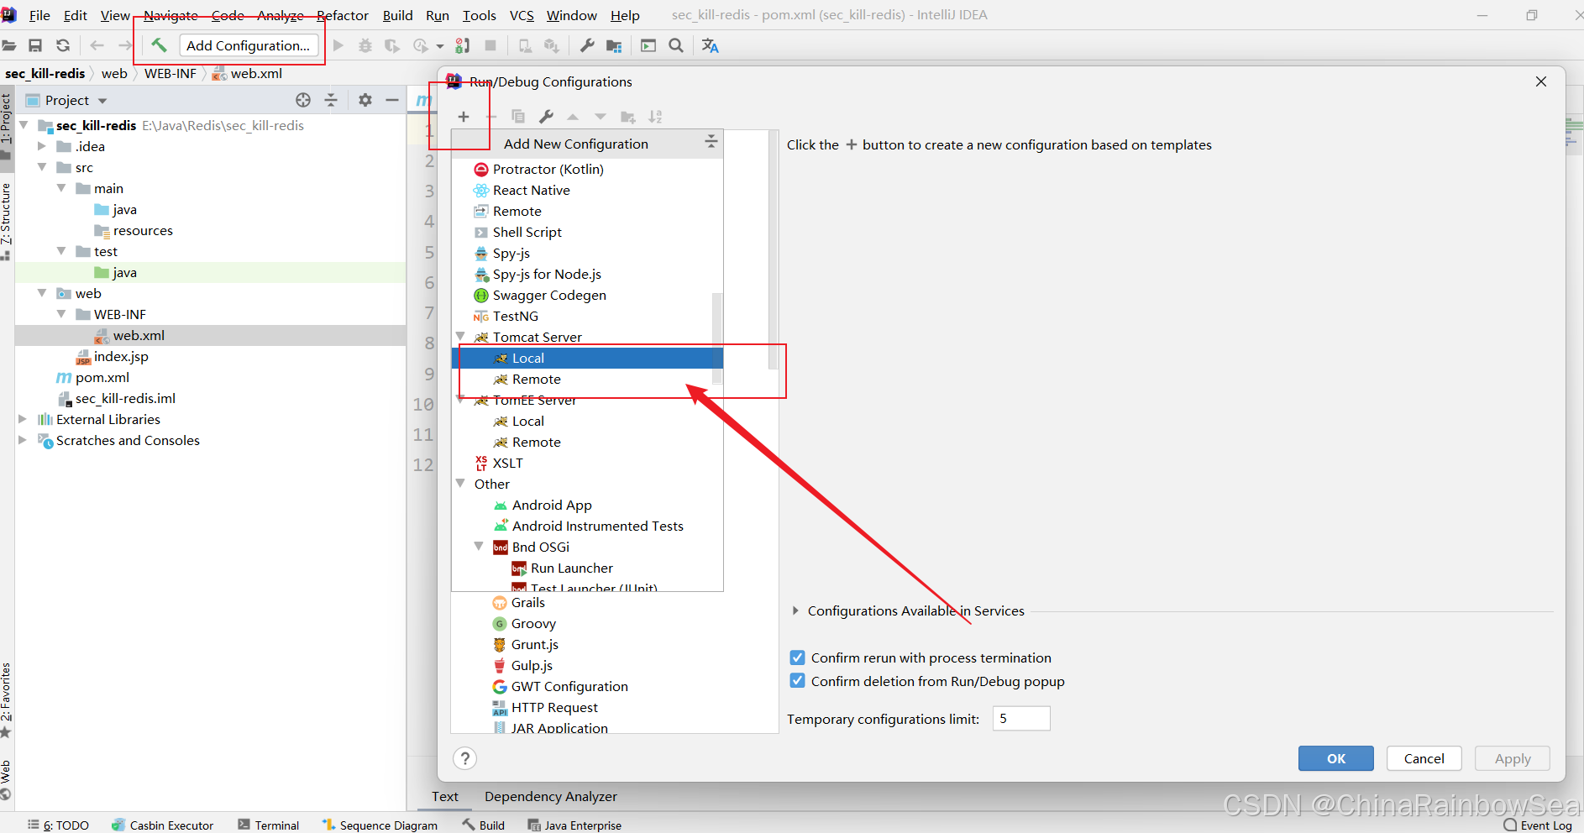
Task: Click the Project panel gear settings icon
Action: [365, 100]
